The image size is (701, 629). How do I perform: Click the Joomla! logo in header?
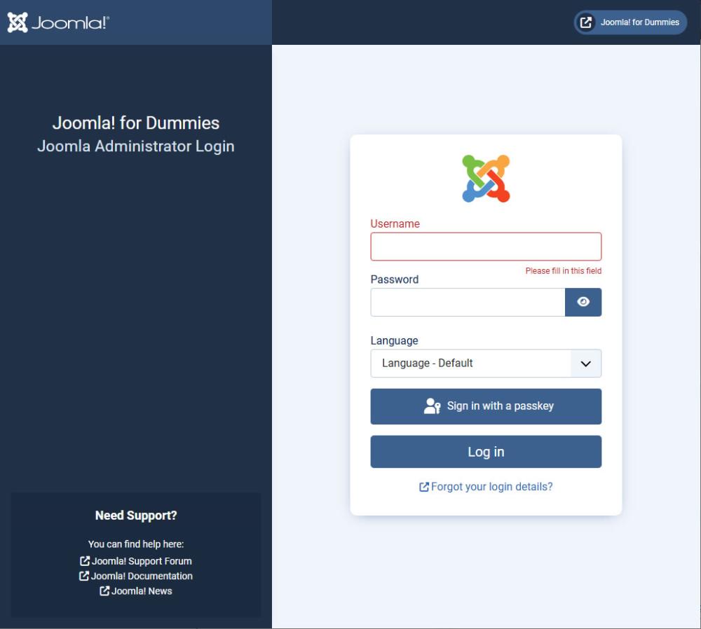[x=58, y=22]
